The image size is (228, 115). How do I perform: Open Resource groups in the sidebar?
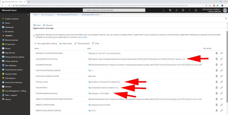pyautogui.click(x=11, y=40)
